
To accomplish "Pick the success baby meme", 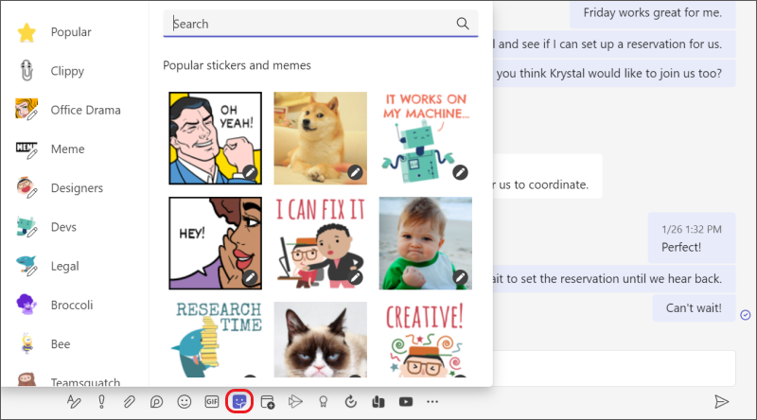I will click(x=426, y=243).
